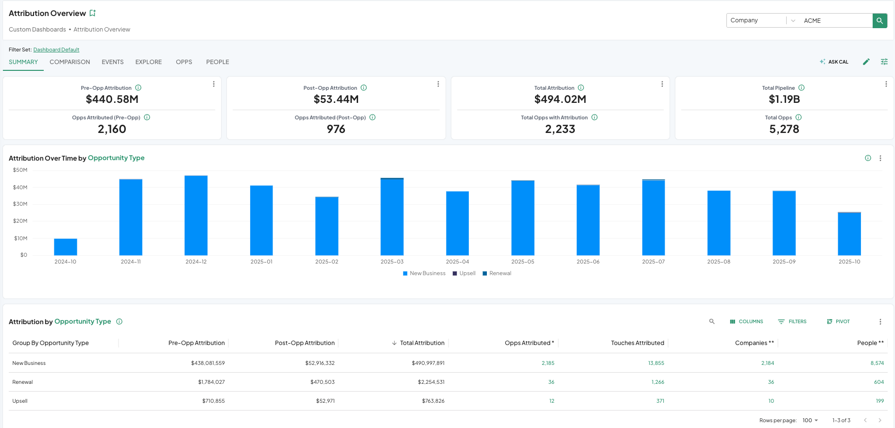This screenshot has height=428, width=895.
Task: Toggle New Business series in chart legend
Action: click(x=424, y=273)
